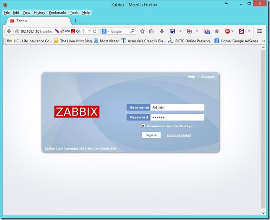
Task: Bookmark this page with the star icon
Action: (x=142, y=31)
